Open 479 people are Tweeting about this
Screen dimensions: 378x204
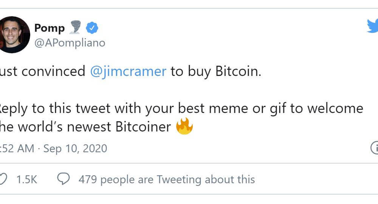pyautogui.click(x=167, y=180)
